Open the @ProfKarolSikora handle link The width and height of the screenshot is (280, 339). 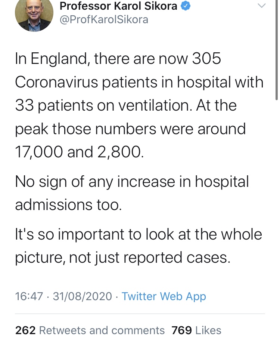click(104, 20)
